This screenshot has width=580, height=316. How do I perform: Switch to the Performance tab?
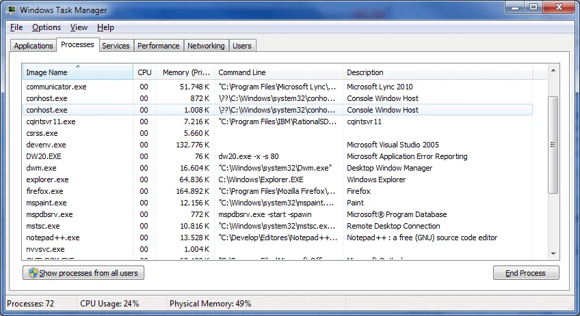pyautogui.click(x=158, y=46)
